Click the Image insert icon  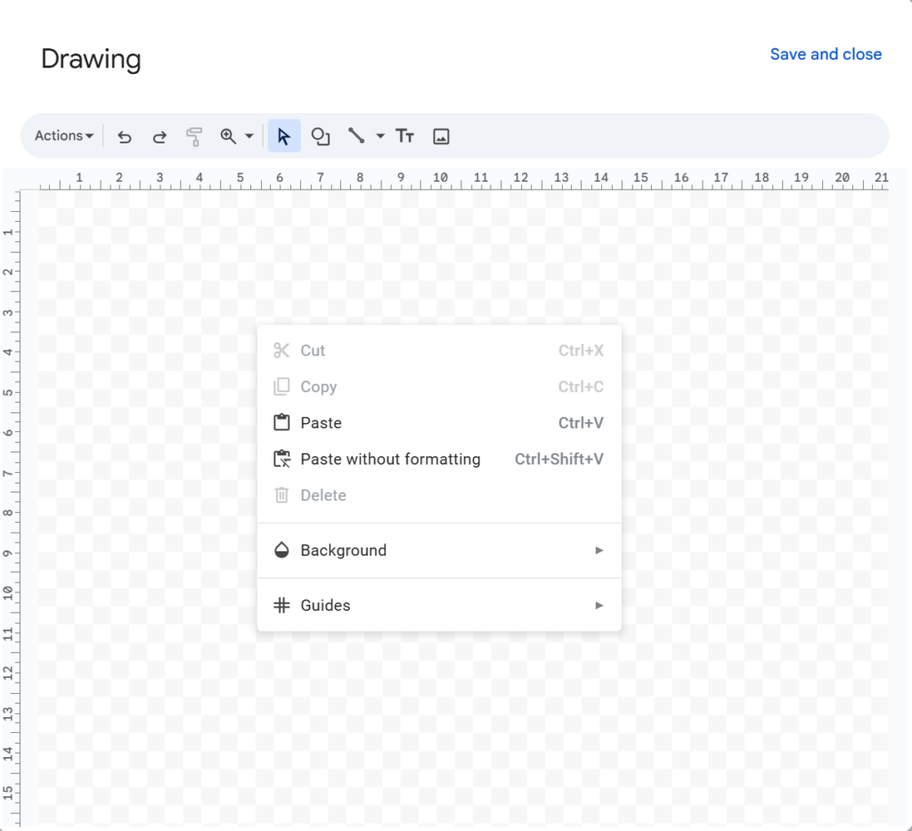coord(441,136)
